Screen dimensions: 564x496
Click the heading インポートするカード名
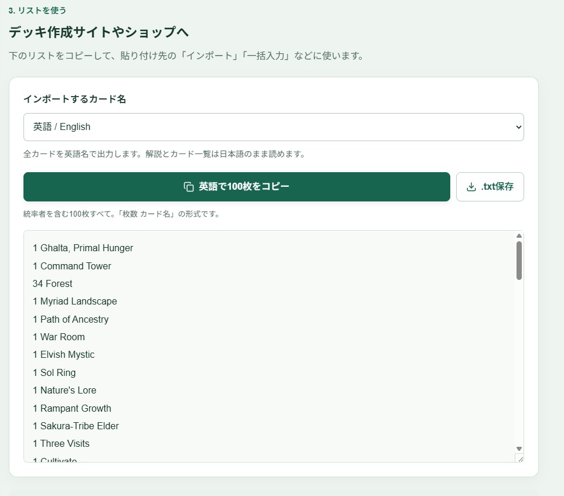coord(75,99)
